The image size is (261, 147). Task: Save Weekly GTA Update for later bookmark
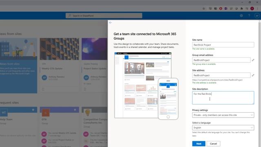pyautogui.click(x=43, y=89)
